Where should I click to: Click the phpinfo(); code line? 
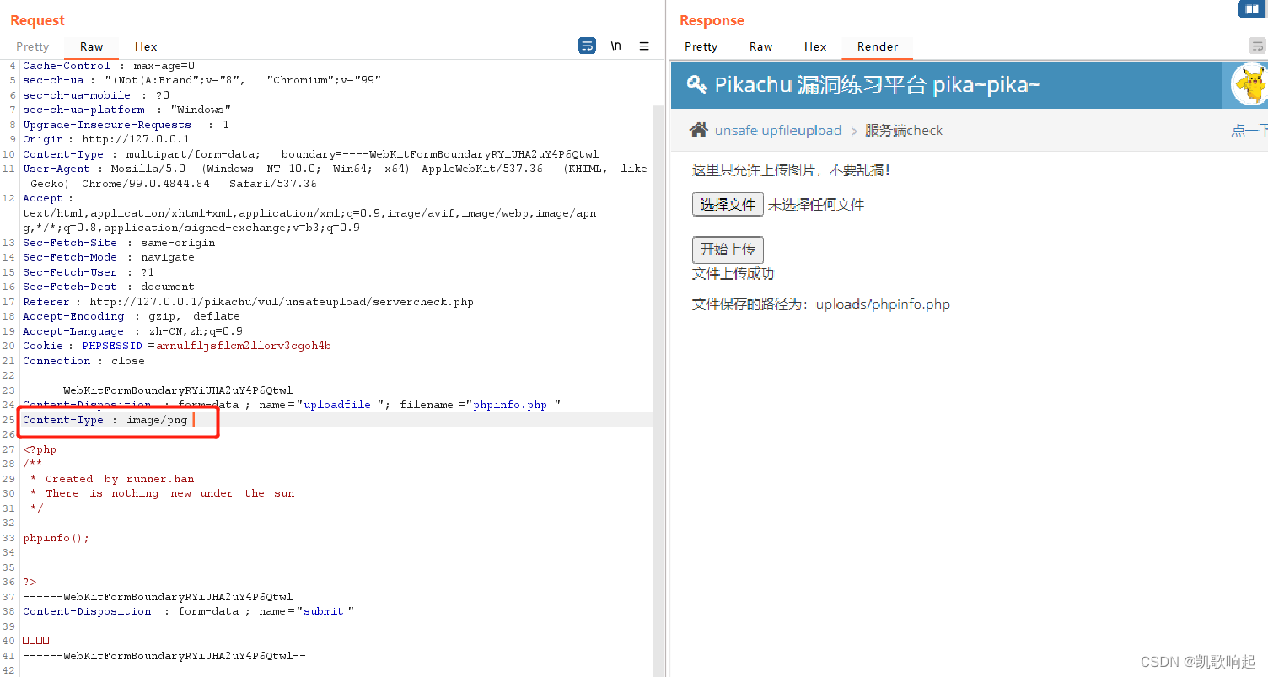coord(56,538)
